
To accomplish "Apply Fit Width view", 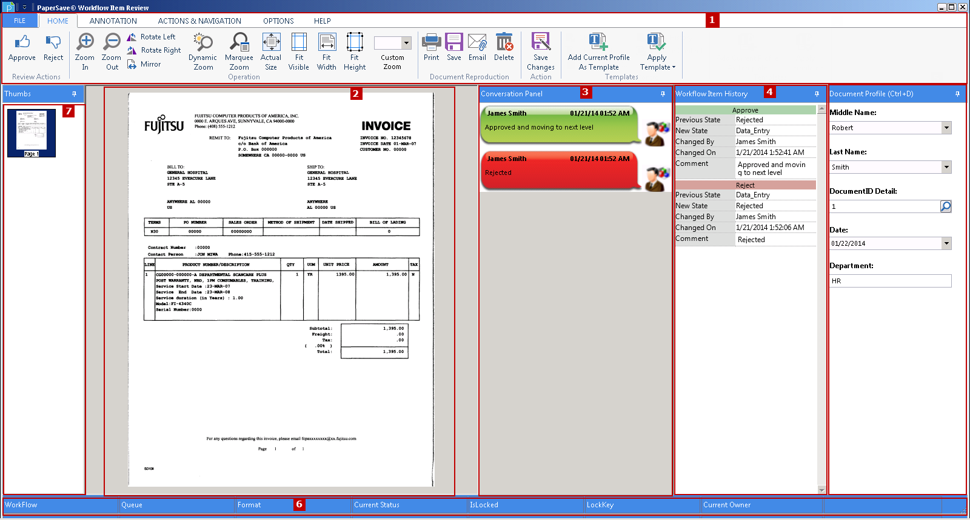I will tap(326, 51).
